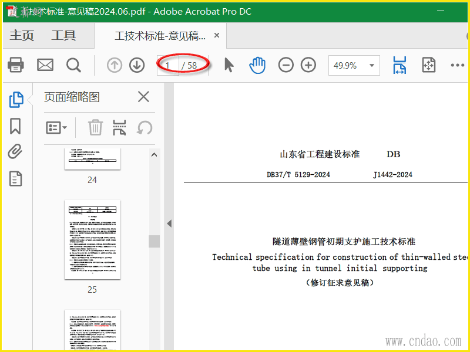Click the text DB37/T 5129-2024
The height and width of the screenshot is (352, 470).
pyautogui.click(x=298, y=174)
